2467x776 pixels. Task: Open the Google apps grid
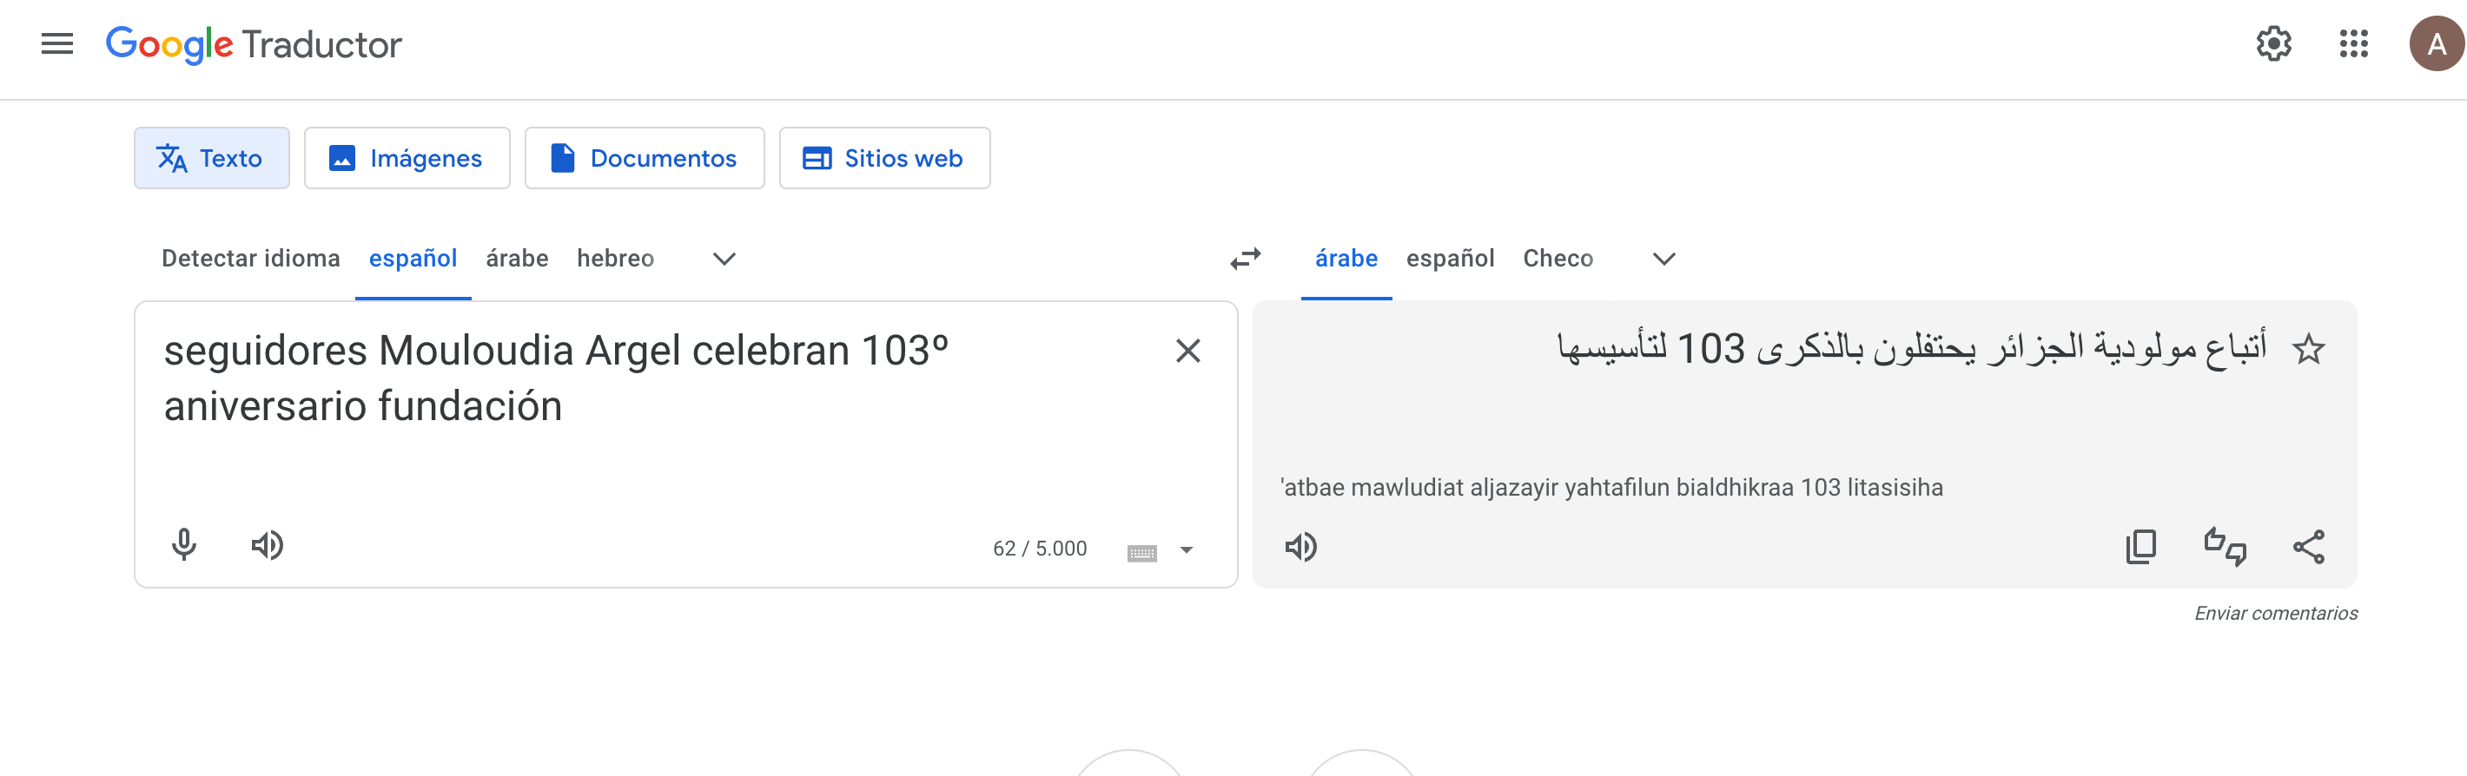tap(2353, 44)
